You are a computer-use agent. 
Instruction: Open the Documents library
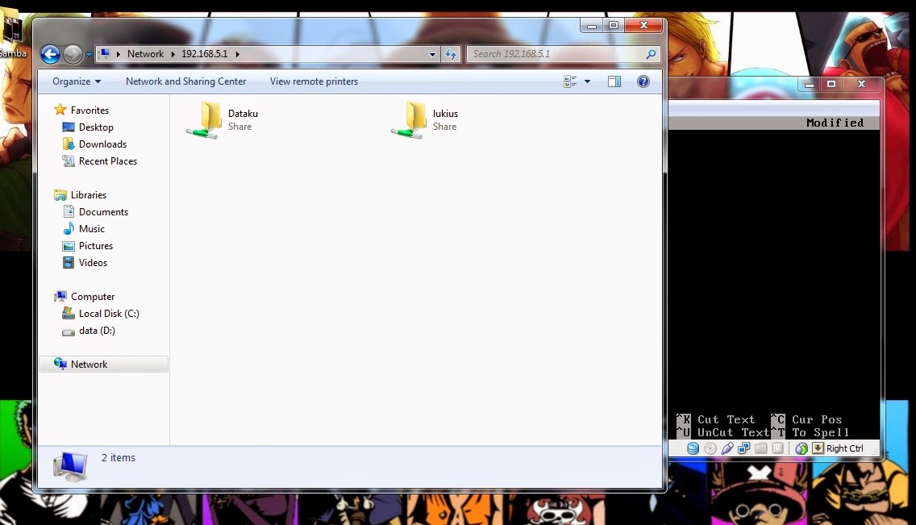[103, 211]
